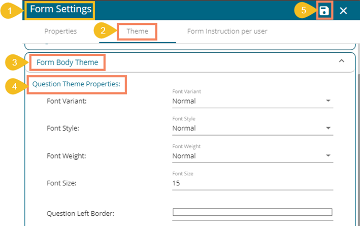Click the step 5 callout badge
The height and width of the screenshot is (226, 360).
click(304, 10)
